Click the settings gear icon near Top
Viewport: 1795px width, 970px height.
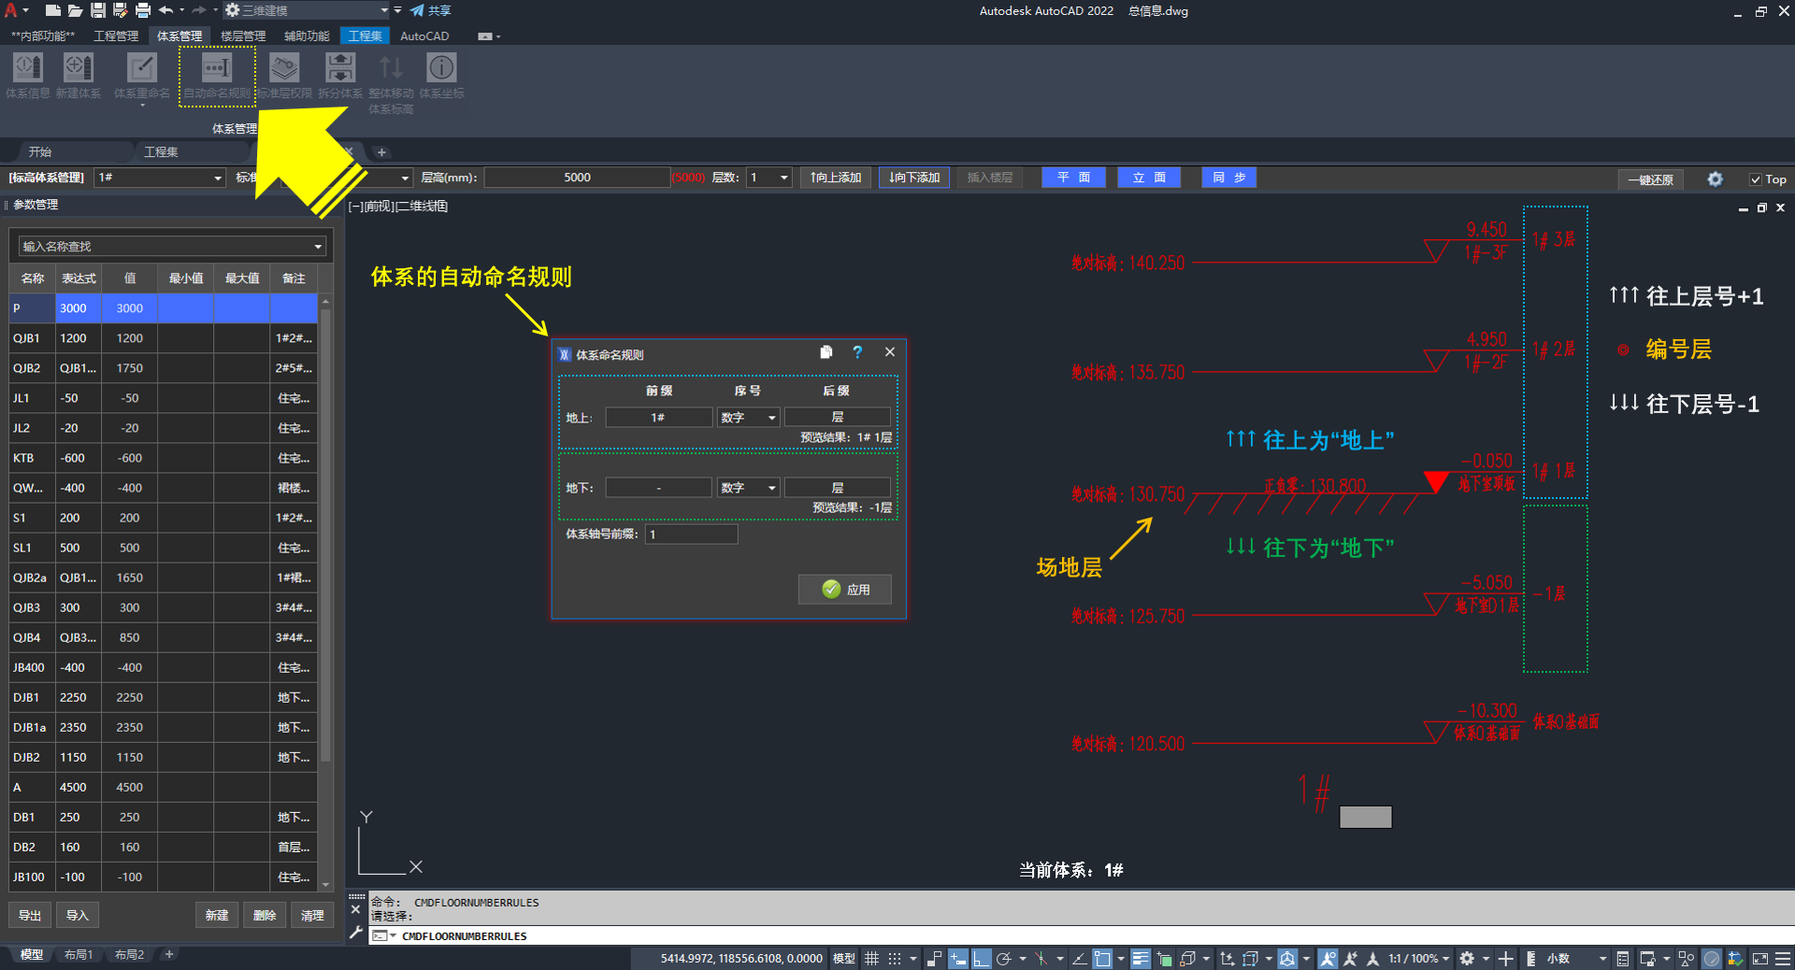[1715, 179]
